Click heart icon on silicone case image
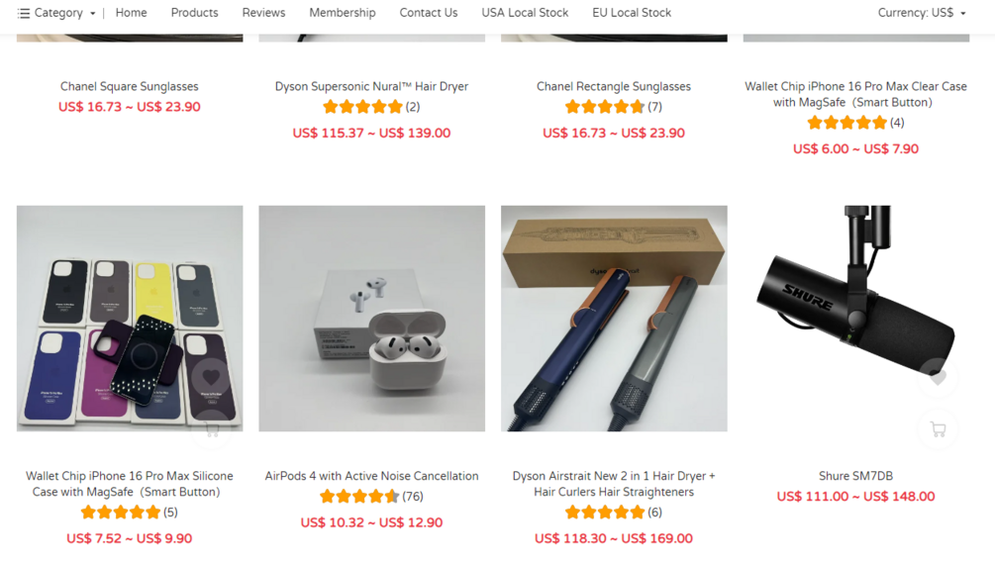995x561 pixels. click(211, 377)
